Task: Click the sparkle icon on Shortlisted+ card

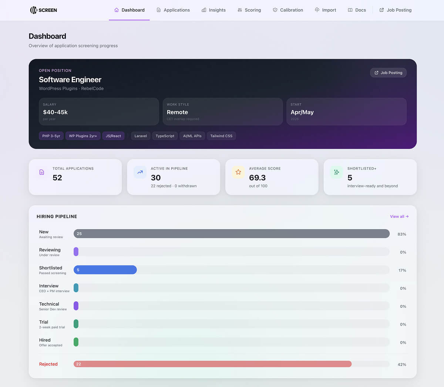Action: (336, 172)
